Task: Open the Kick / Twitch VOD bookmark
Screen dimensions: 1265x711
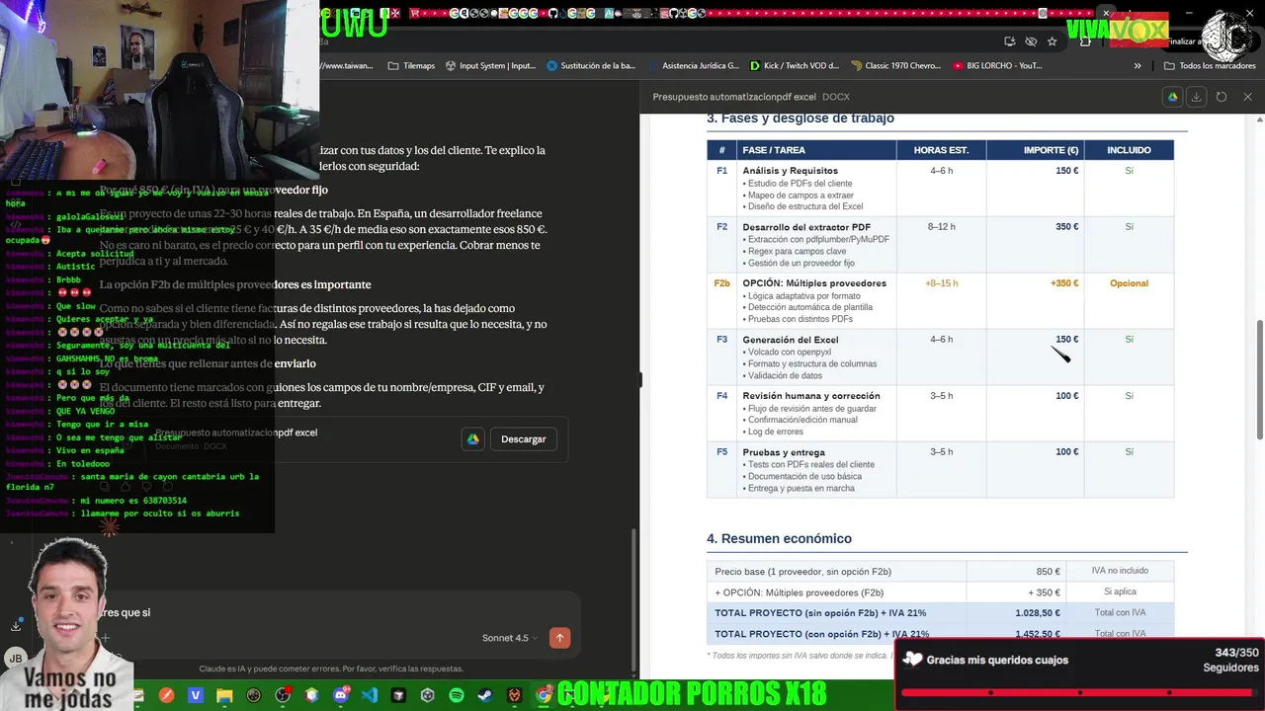Action: pos(795,66)
